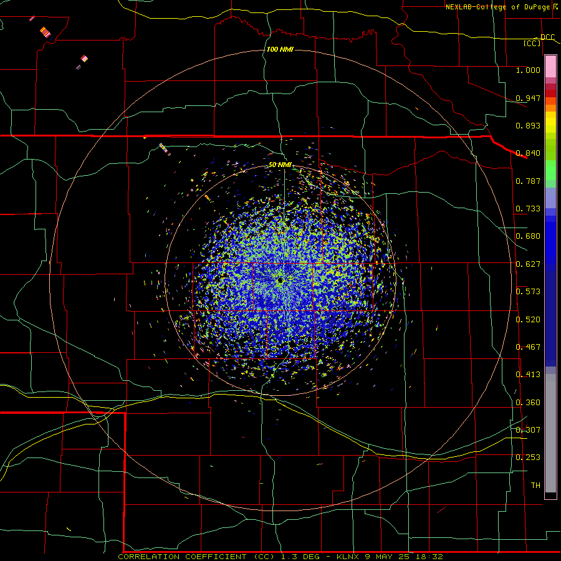561x561 pixels.
Task: Select the 0.253 scale value
Action: point(528,458)
